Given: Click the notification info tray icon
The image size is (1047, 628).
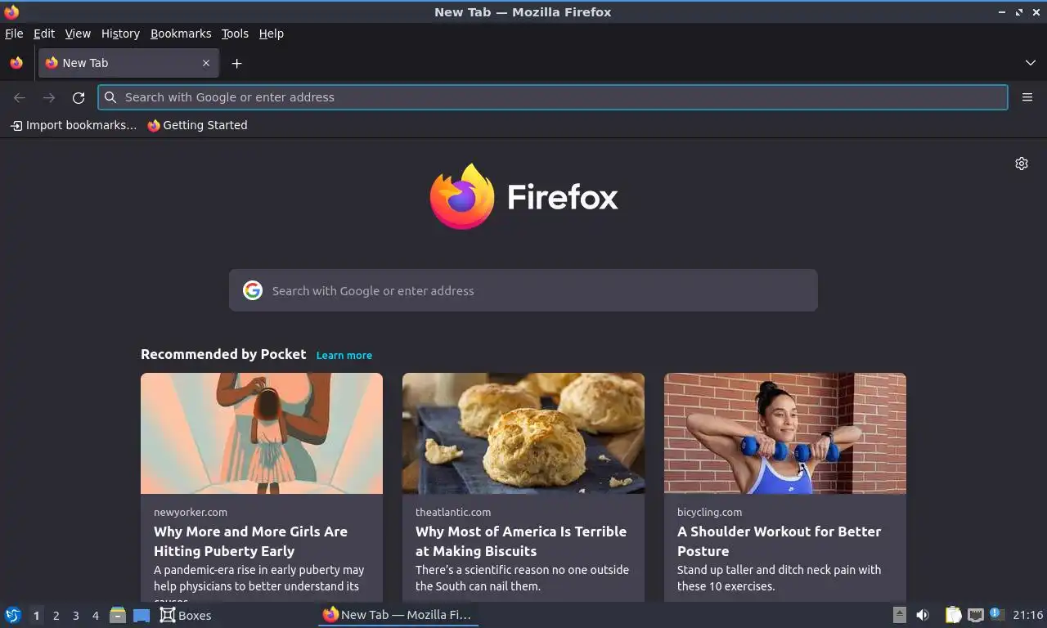Looking at the screenshot, I should [x=995, y=613].
